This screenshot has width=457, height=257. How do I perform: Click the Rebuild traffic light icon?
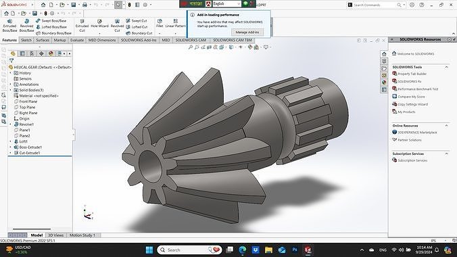coord(129,5)
